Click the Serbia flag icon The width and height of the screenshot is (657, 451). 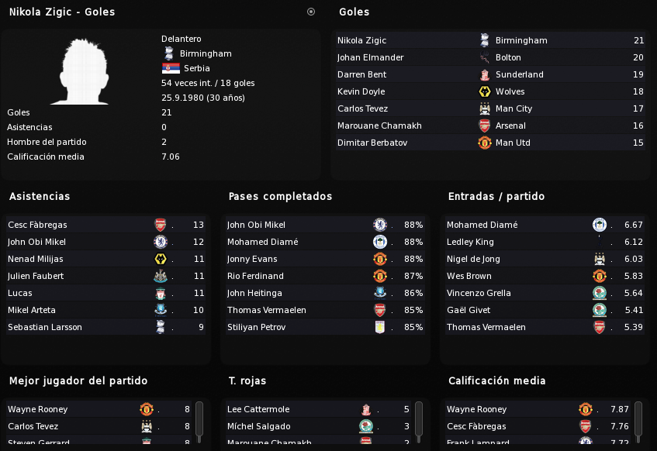click(171, 68)
